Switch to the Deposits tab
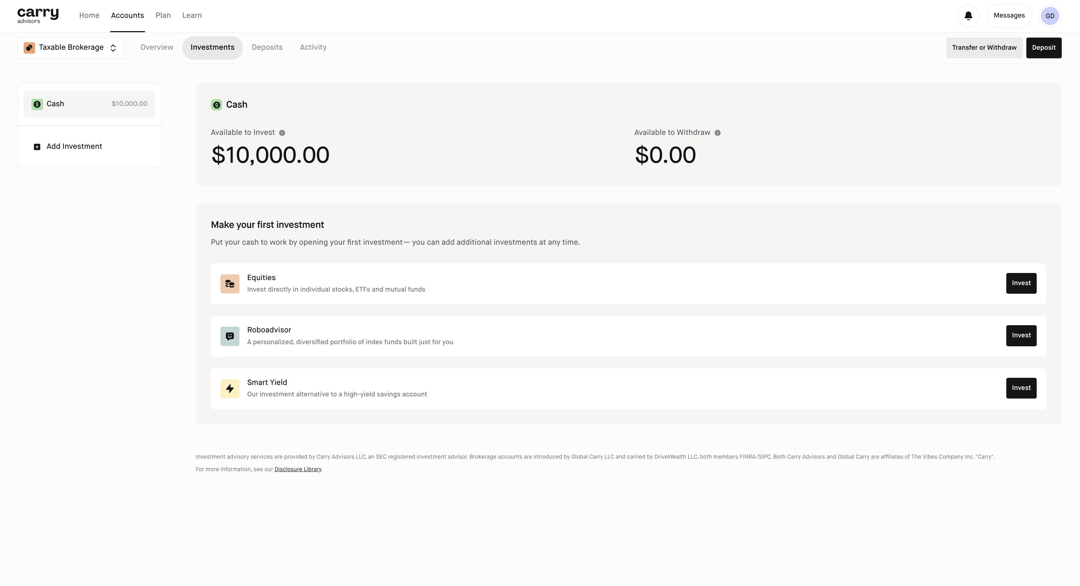This screenshot has width=1080, height=586. [267, 47]
